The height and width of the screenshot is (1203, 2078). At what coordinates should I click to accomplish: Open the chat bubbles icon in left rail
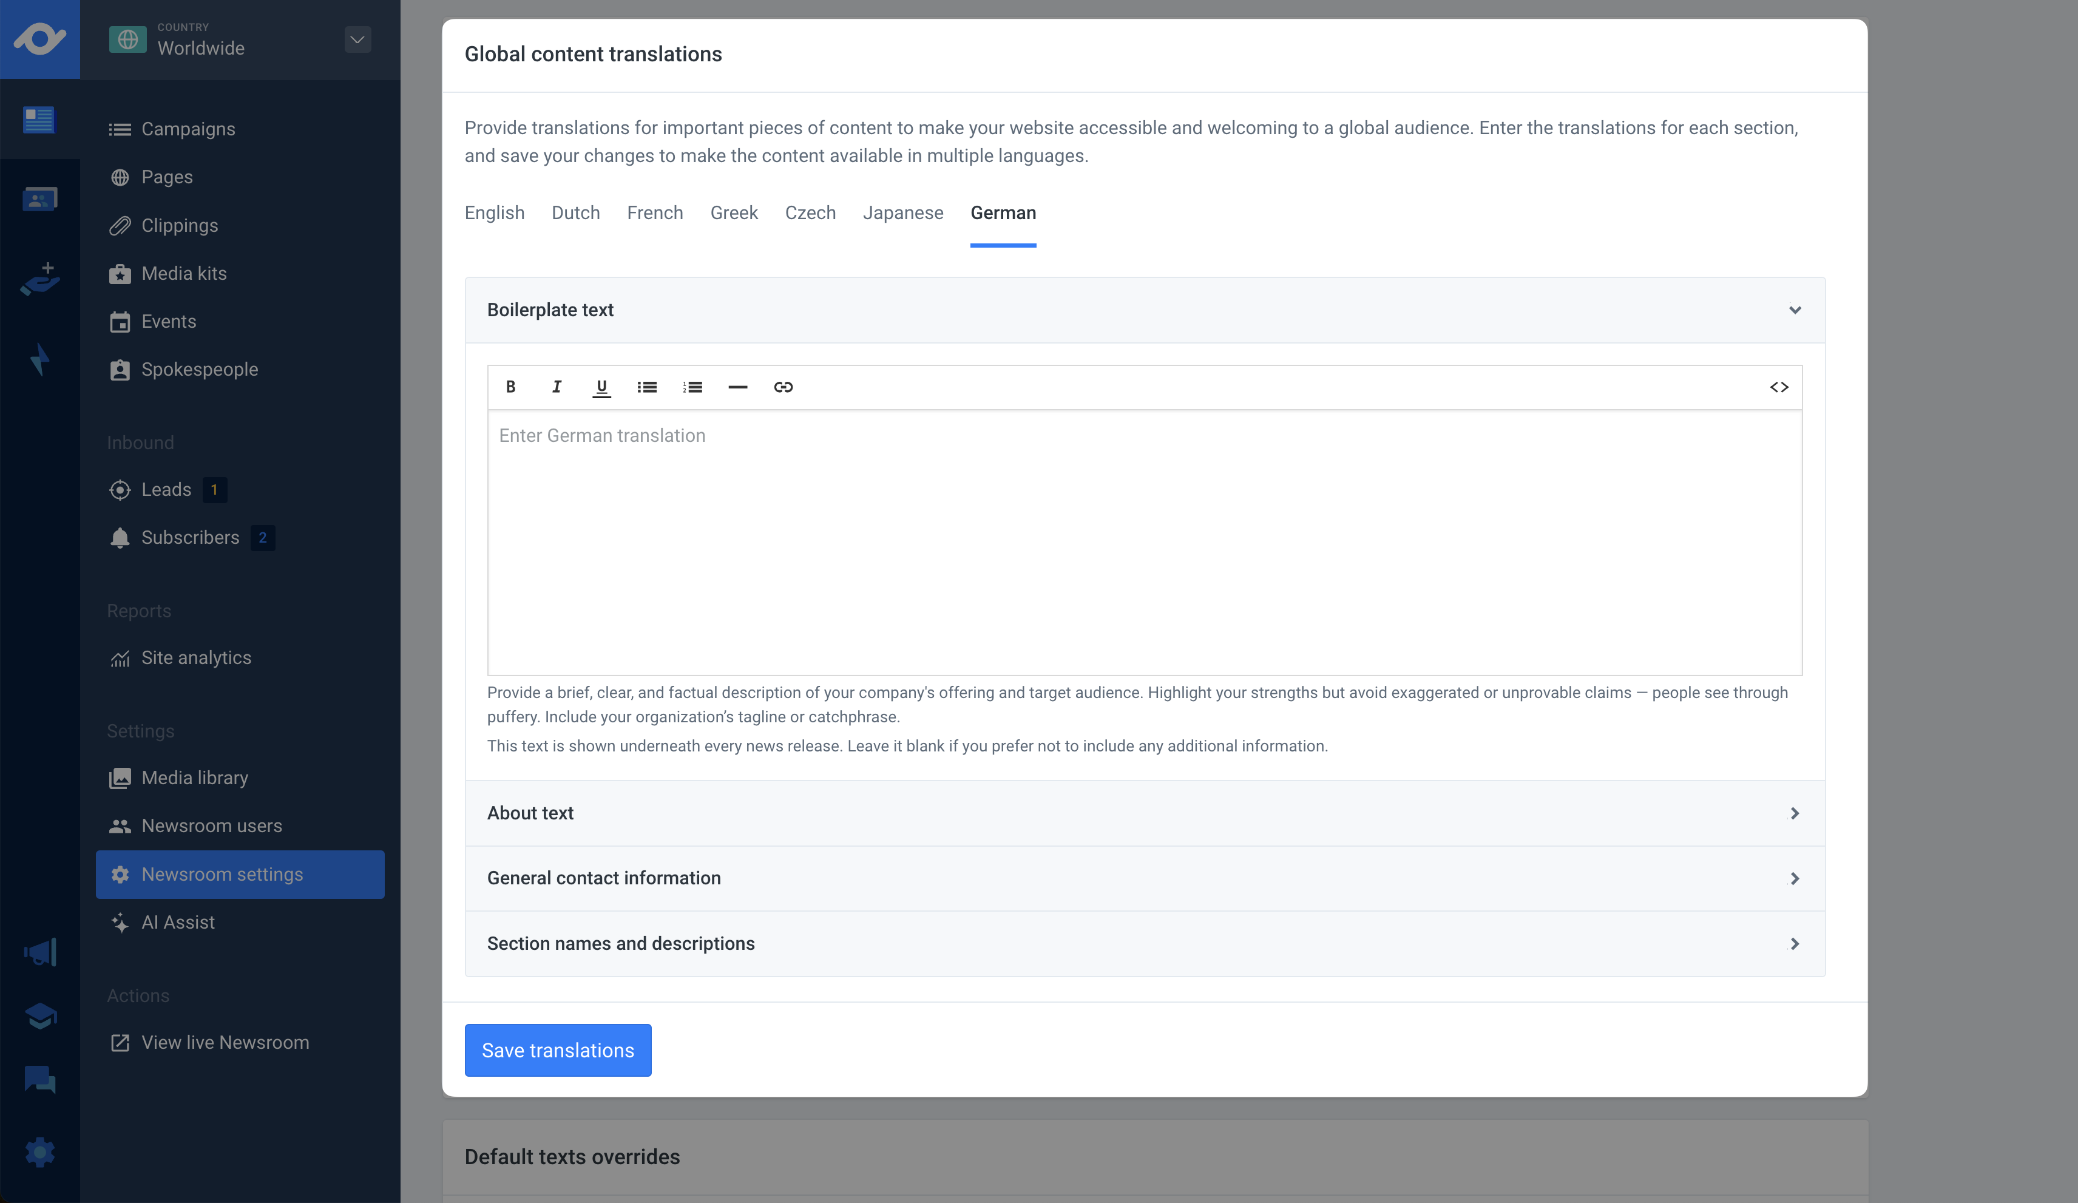tap(39, 1080)
